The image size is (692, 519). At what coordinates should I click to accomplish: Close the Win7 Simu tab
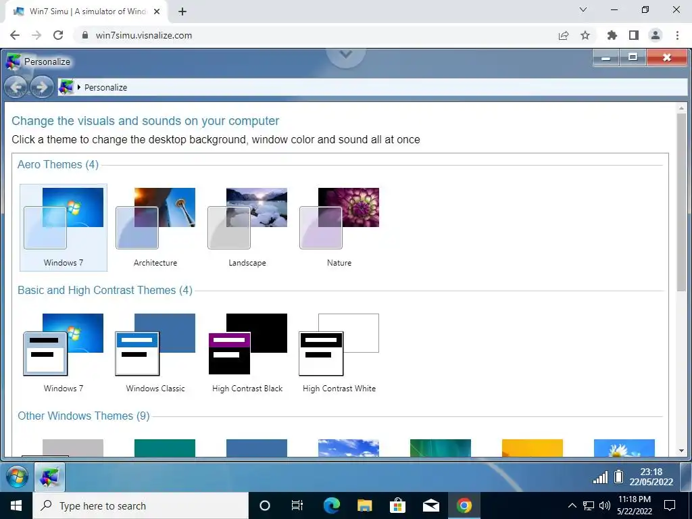tap(157, 11)
